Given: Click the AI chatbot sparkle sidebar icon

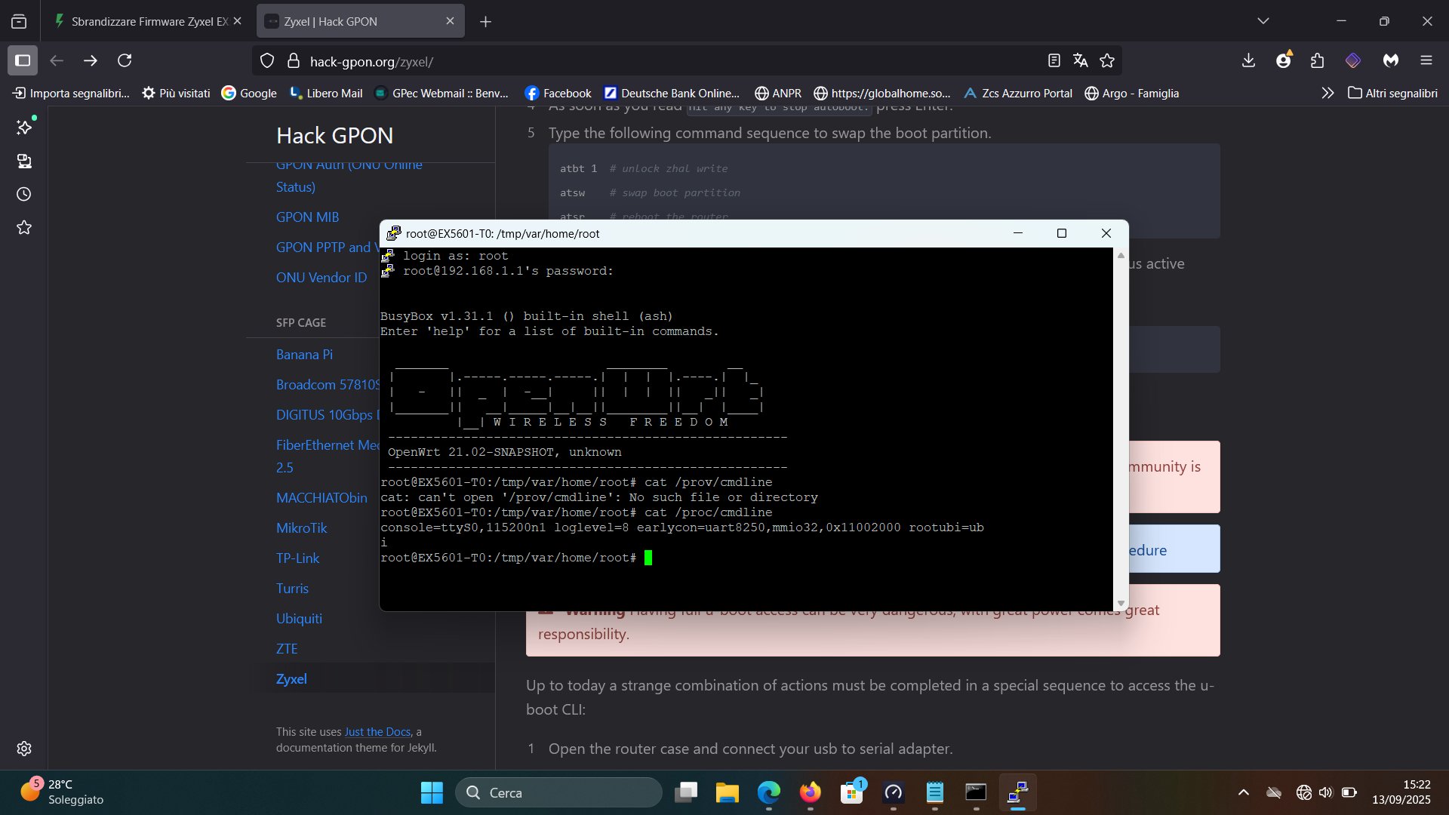Looking at the screenshot, I should pyautogui.click(x=24, y=128).
